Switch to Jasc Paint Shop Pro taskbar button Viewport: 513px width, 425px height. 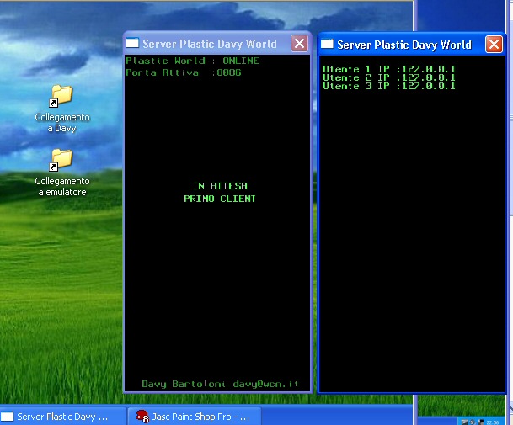click(195, 417)
